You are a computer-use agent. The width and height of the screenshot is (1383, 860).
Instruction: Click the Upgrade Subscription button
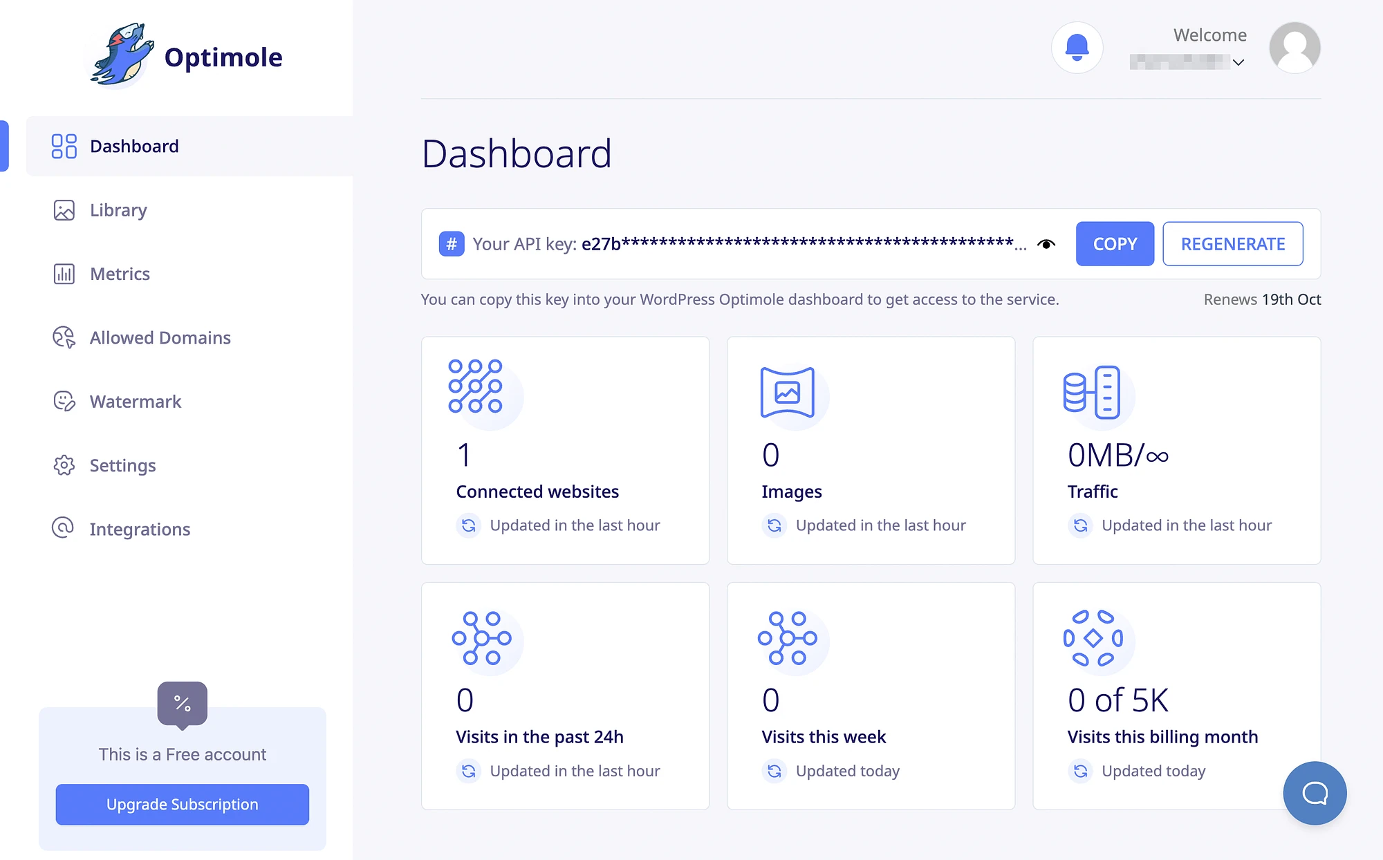[181, 803]
